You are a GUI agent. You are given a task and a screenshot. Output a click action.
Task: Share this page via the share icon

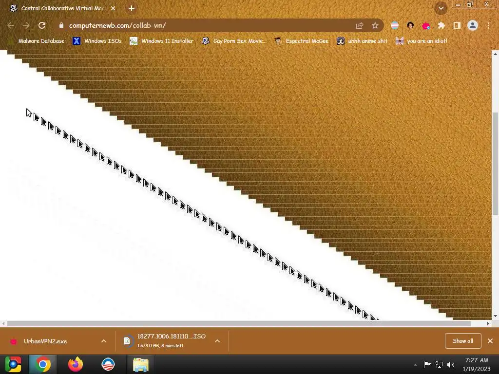360,25
